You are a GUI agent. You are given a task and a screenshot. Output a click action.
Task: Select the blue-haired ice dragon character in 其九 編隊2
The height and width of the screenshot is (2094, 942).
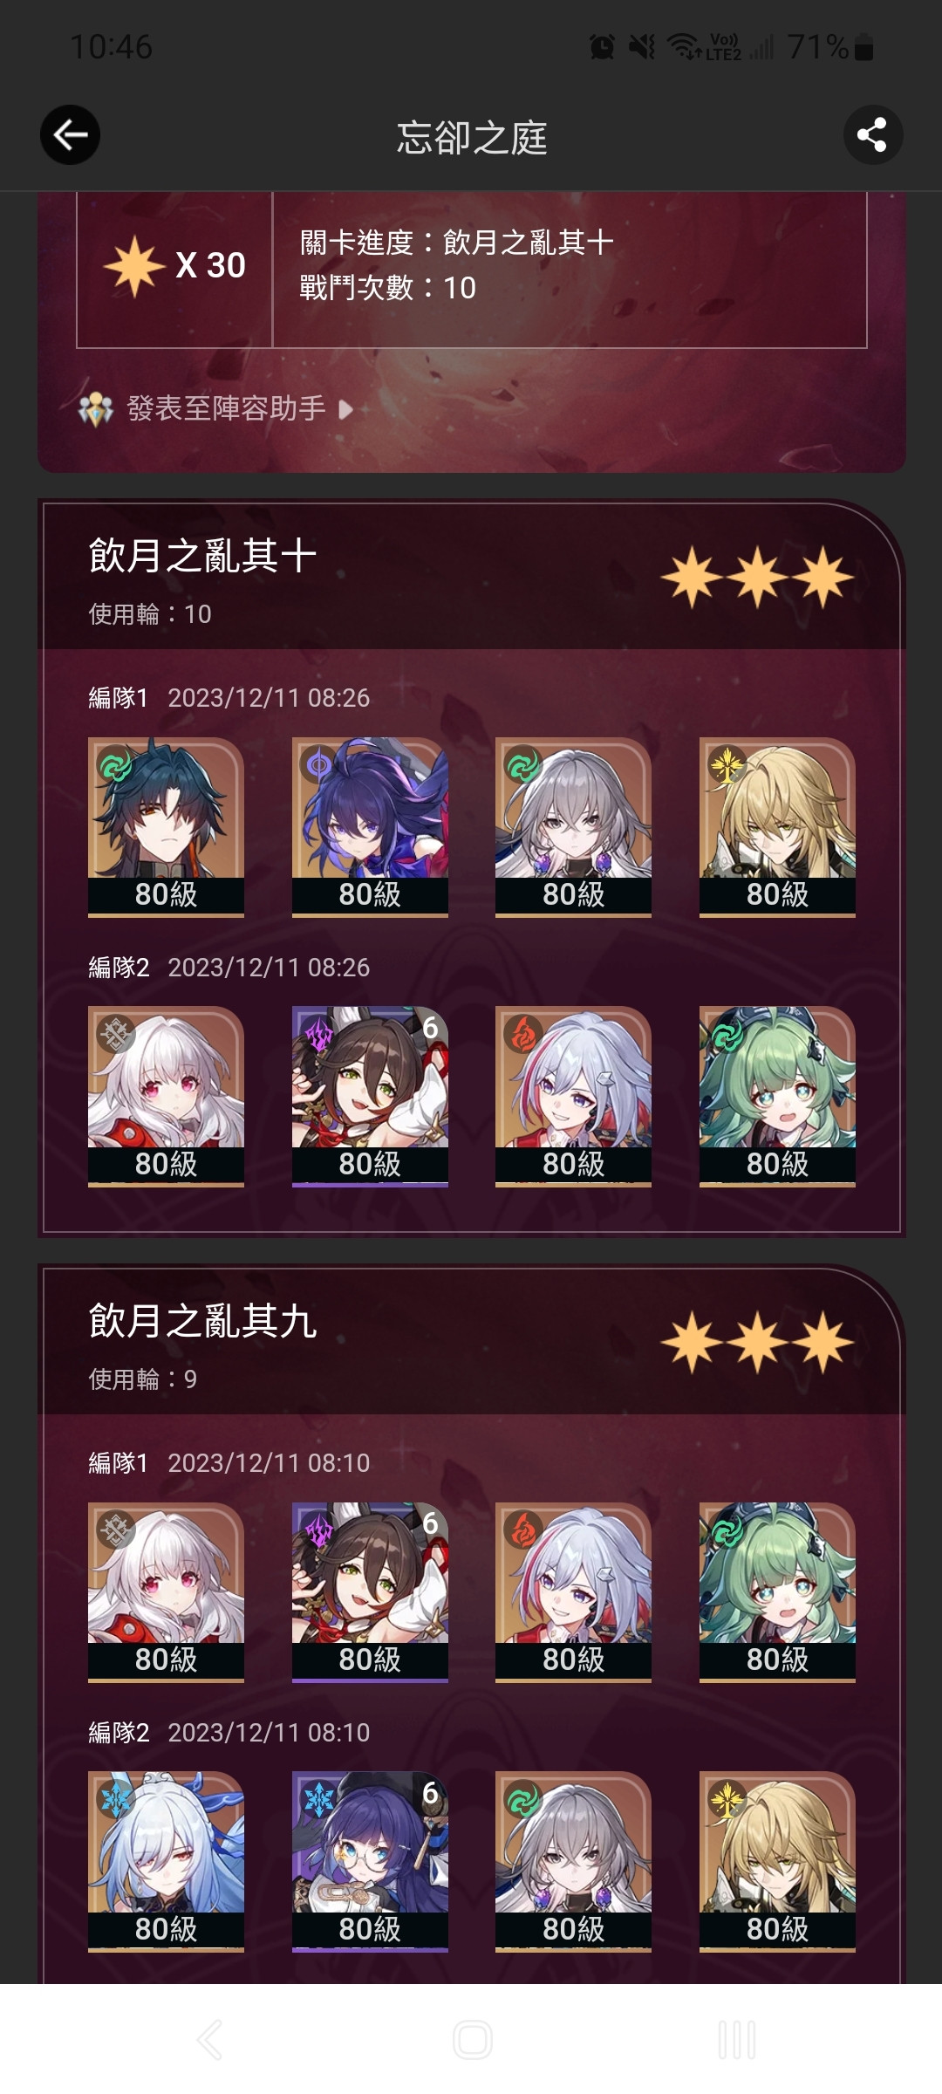click(166, 1862)
